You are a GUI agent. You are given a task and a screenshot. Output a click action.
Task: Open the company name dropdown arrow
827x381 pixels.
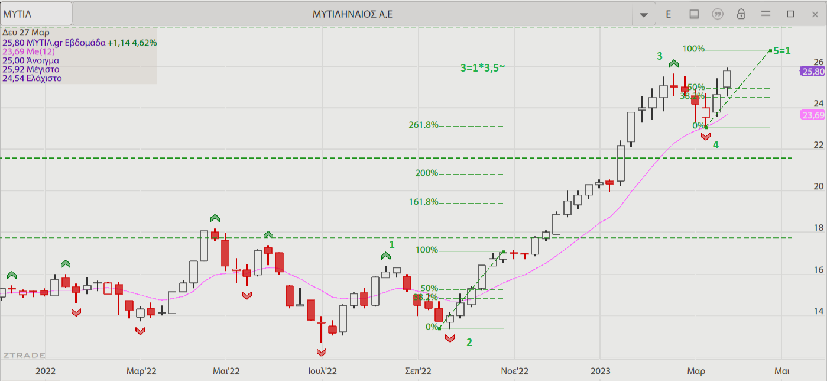(x=644, y=14)
